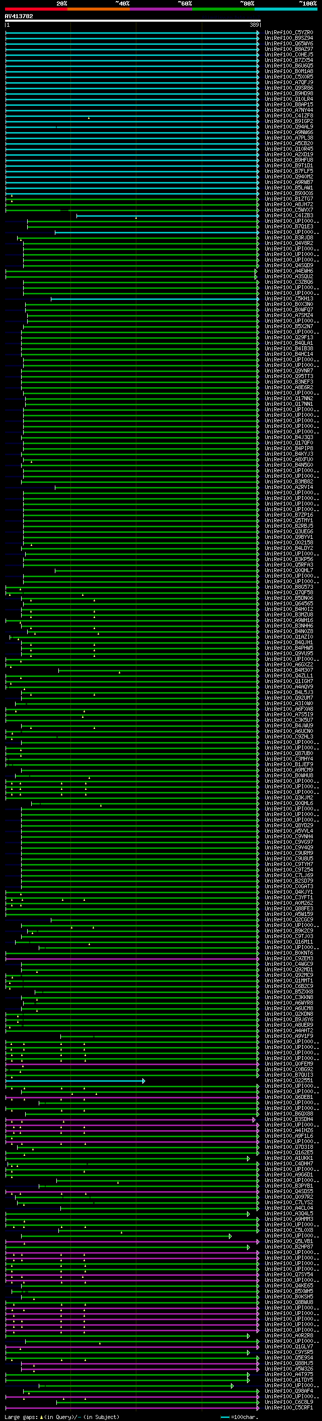Viewport: 322px width, 1421px height.
Task: Click the white query sequence bar
Action: pyautogui.click(x=132, y=21)
